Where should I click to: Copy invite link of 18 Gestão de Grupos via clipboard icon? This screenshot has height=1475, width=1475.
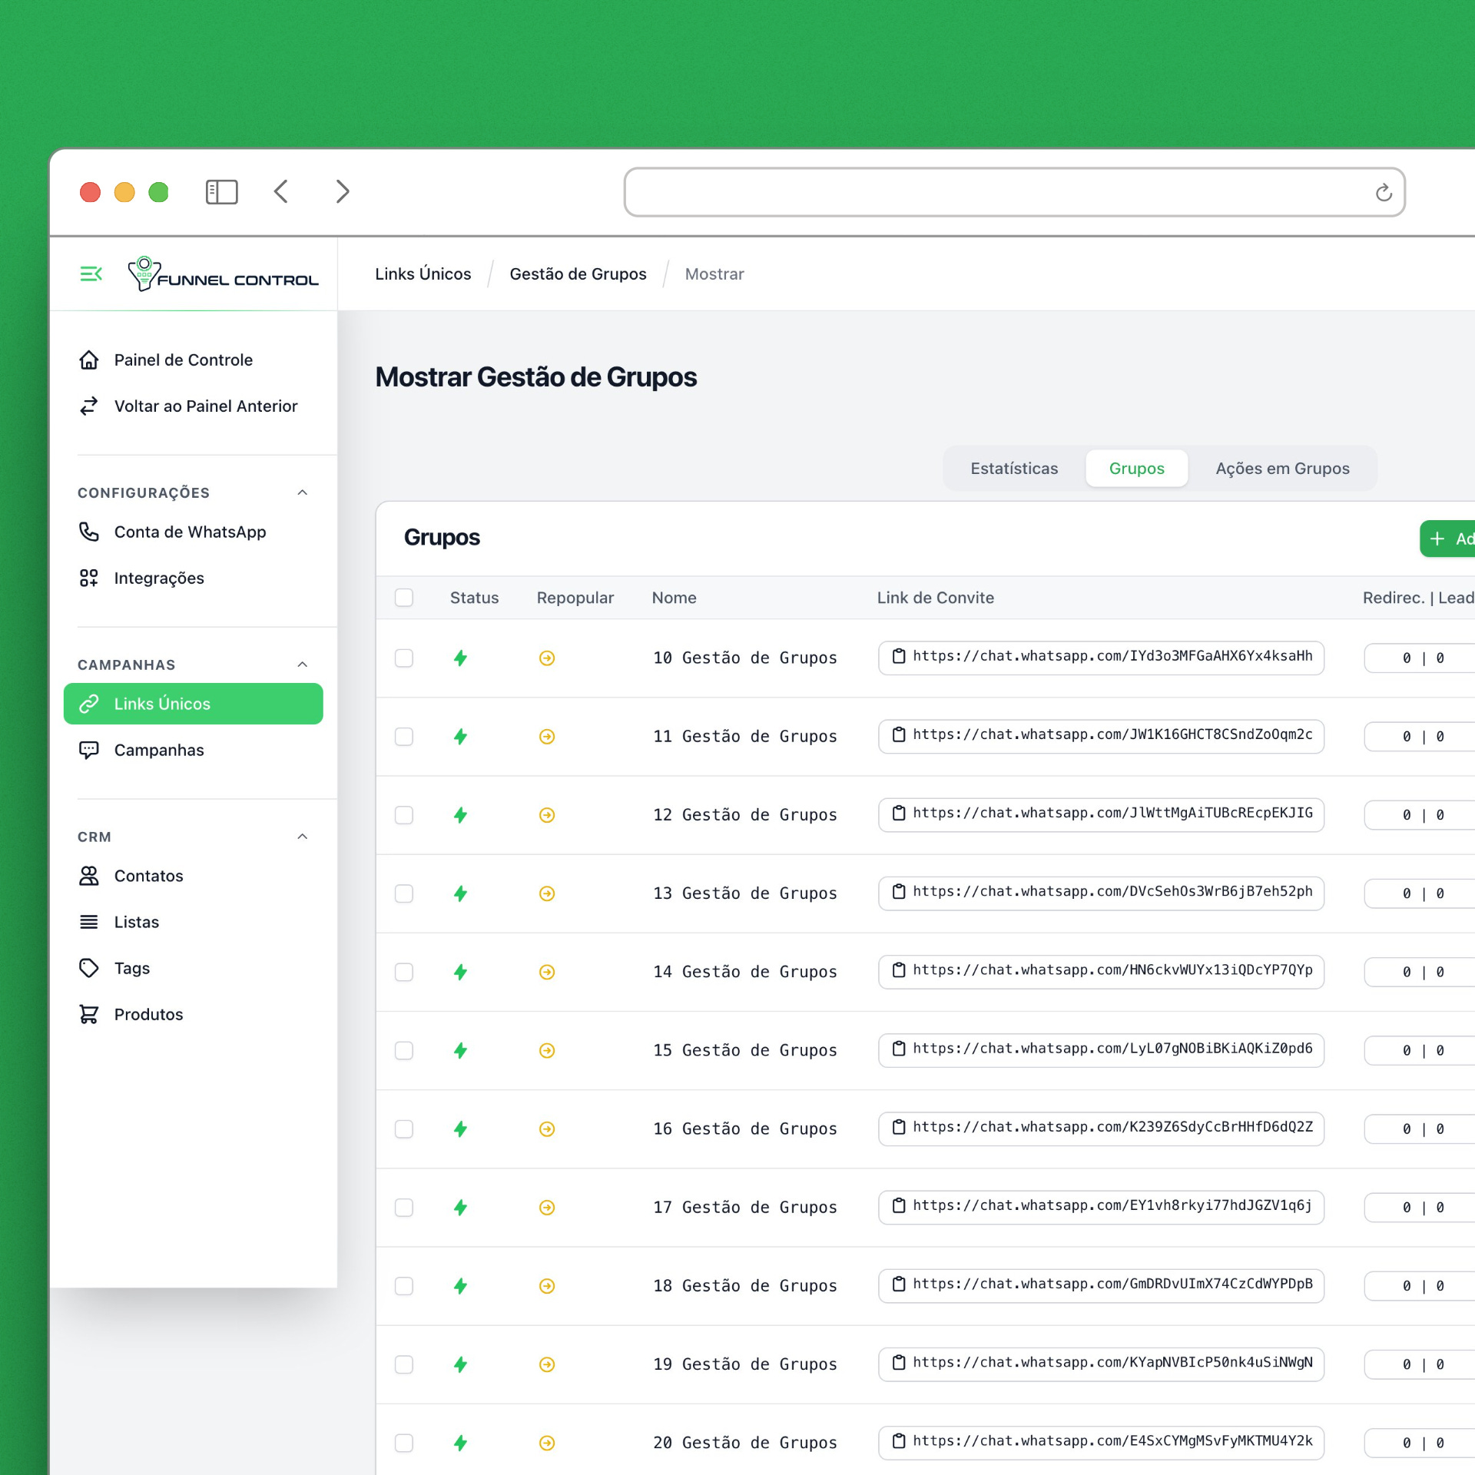pos(898,1284)
